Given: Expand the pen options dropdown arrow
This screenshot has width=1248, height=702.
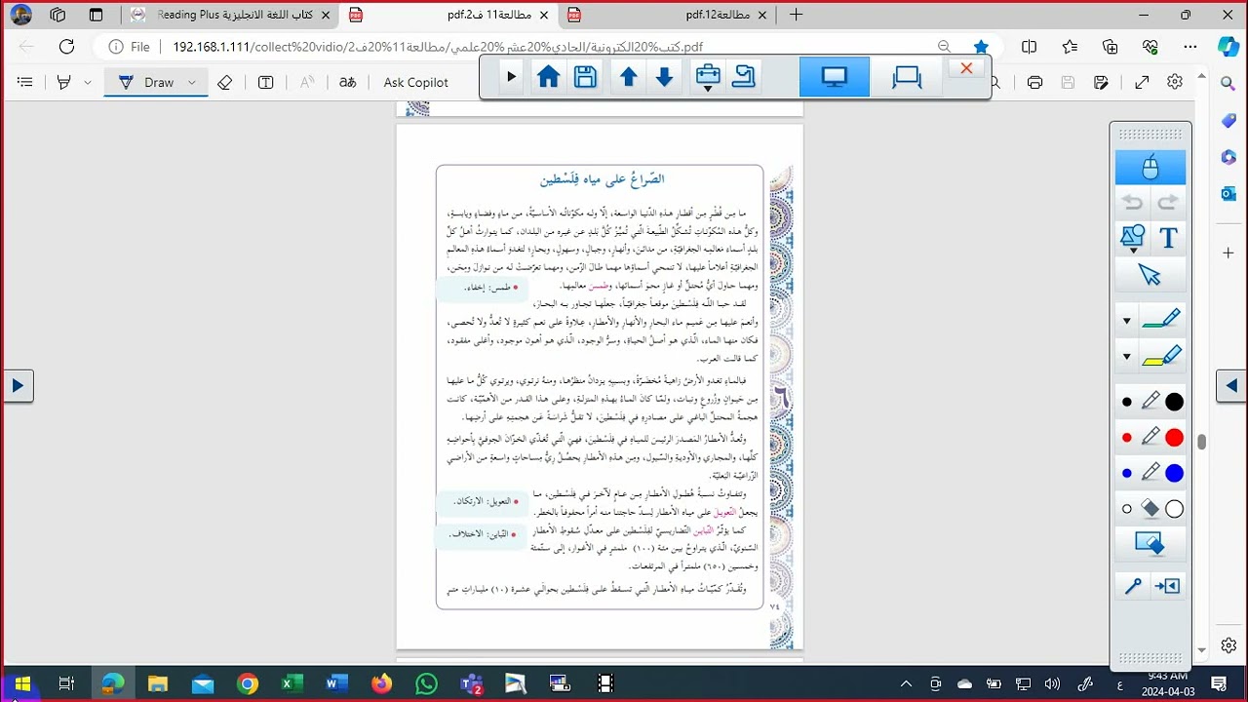Looking at the screenshot, I should pos(1127,321).
